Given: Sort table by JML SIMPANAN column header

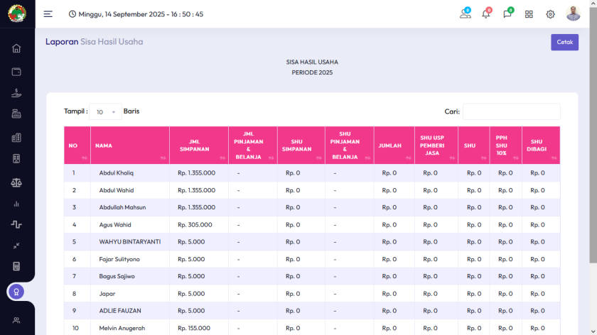Looking at the screenshot, I should click(198, 145).
